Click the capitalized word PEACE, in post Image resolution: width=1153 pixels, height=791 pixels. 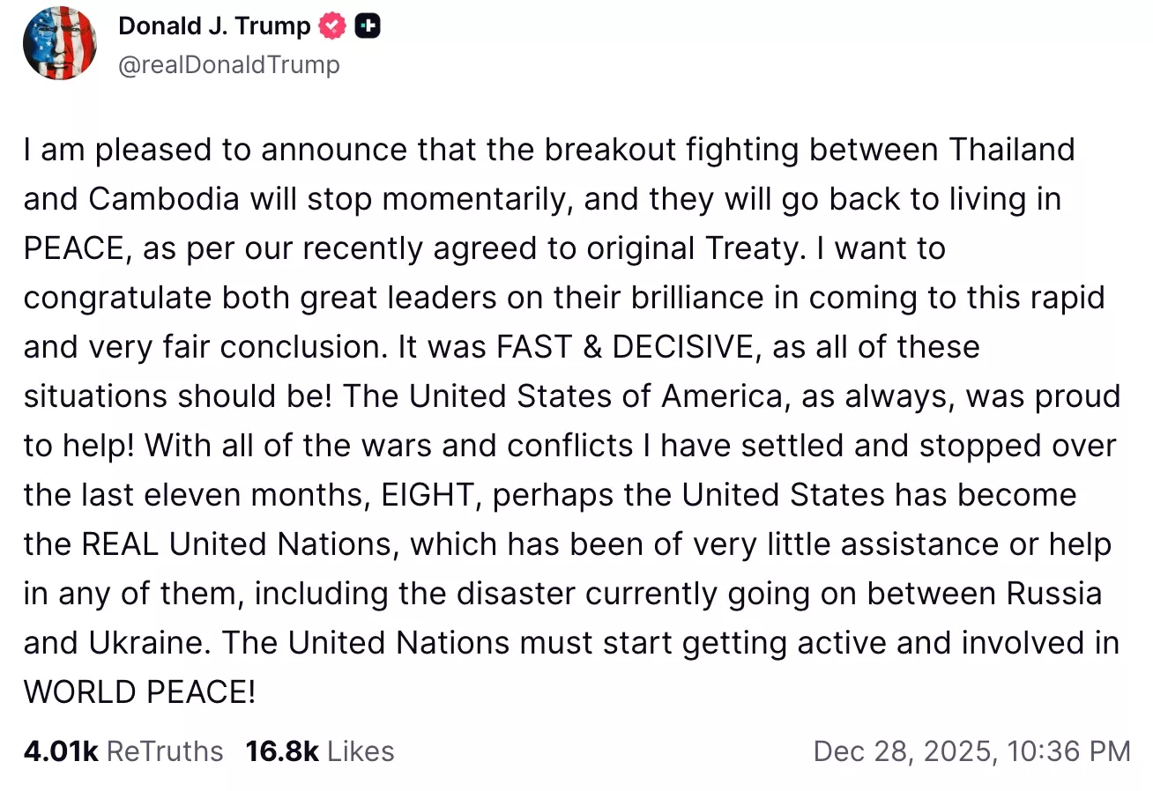point(76,248)
